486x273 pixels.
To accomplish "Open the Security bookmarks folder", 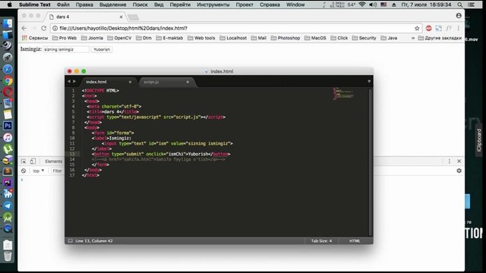I will pyautogui.click(x=364, y=38).
